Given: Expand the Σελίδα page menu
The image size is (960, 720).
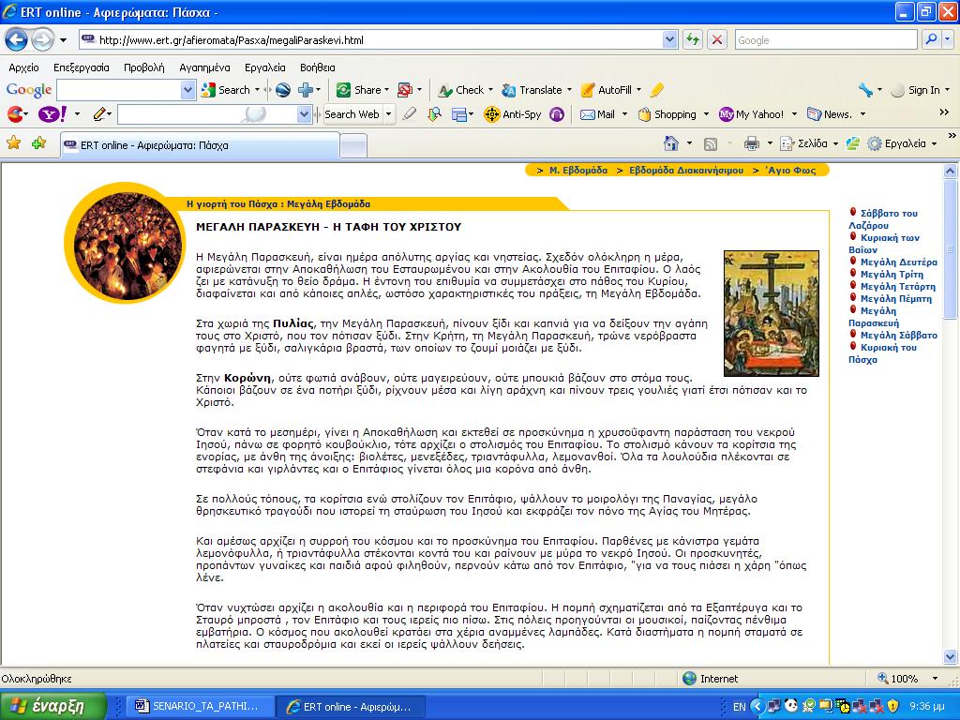Looking at the screenshot, I should point(808,143).
